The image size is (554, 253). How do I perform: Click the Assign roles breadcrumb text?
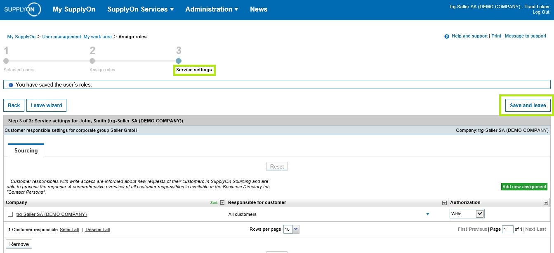click(x=132, y=37)
